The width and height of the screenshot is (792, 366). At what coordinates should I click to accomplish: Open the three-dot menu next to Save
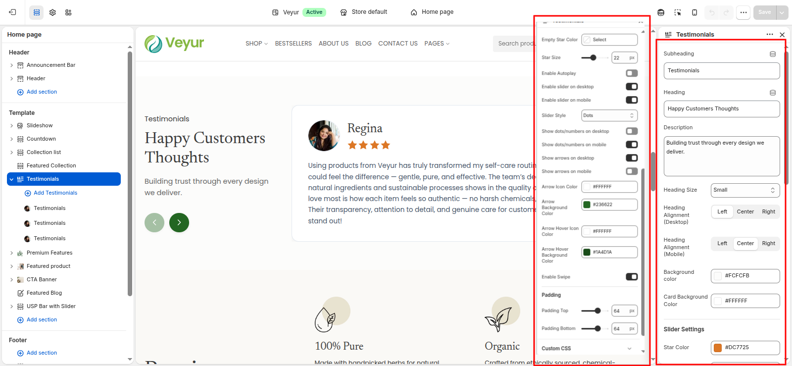(743, 12)
